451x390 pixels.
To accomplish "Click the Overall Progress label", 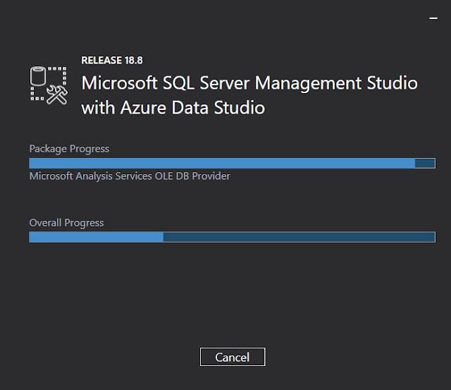I will [66, 223].
